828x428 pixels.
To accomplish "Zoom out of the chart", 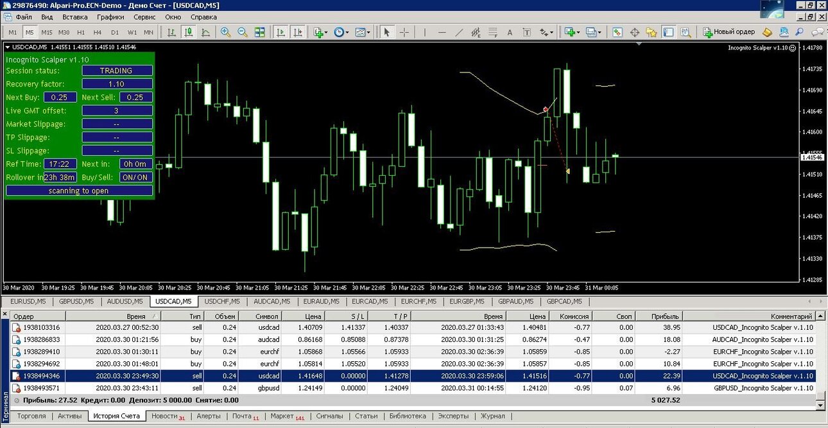I will tap(243, 32).
